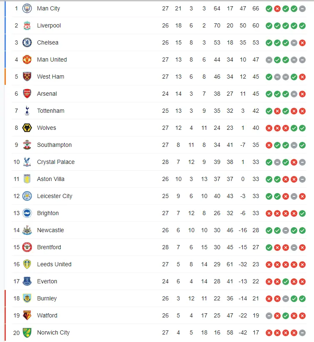The height and width of the screenshot is (342, 314).
Task: Click the Liverpool club crest
Action: point(27,25)
